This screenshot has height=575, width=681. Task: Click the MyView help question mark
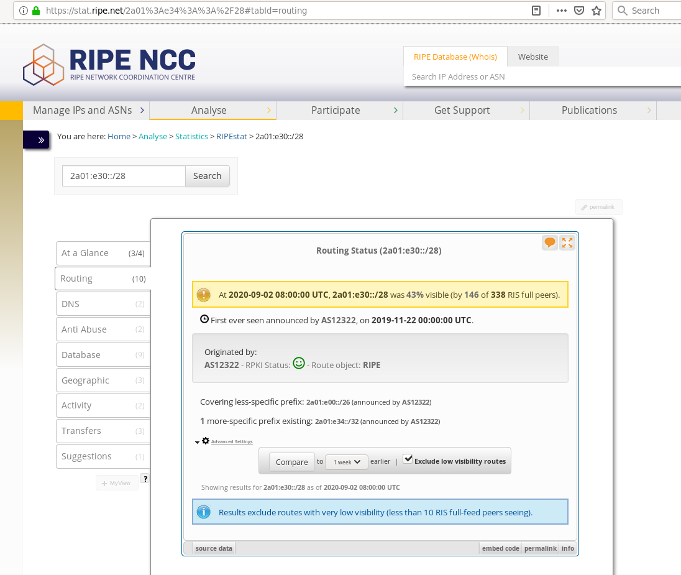145,479
